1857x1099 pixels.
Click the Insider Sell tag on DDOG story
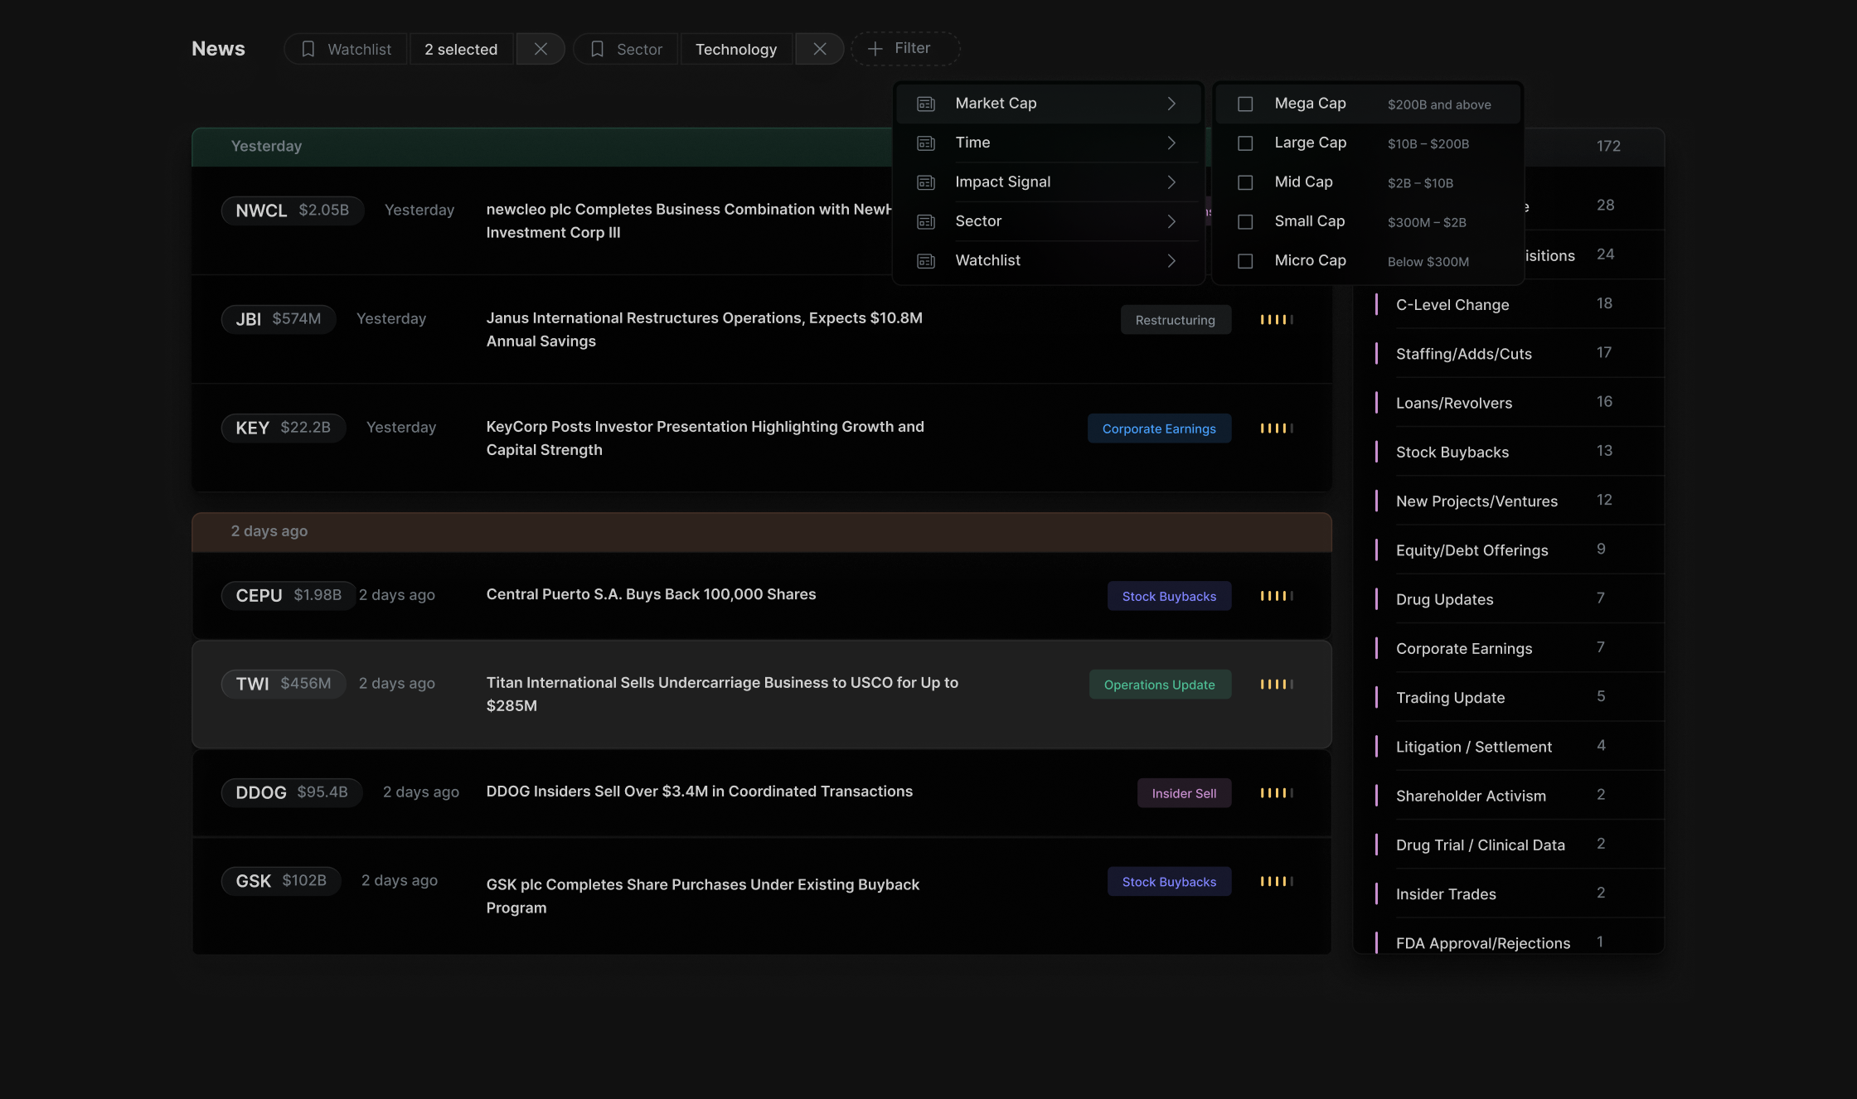coord(1184,793)
